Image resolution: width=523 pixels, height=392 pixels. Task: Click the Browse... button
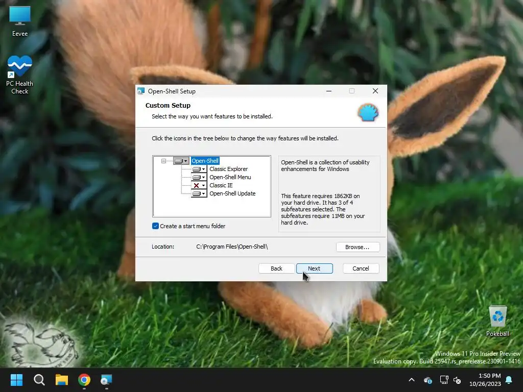[x=358, y=247]
